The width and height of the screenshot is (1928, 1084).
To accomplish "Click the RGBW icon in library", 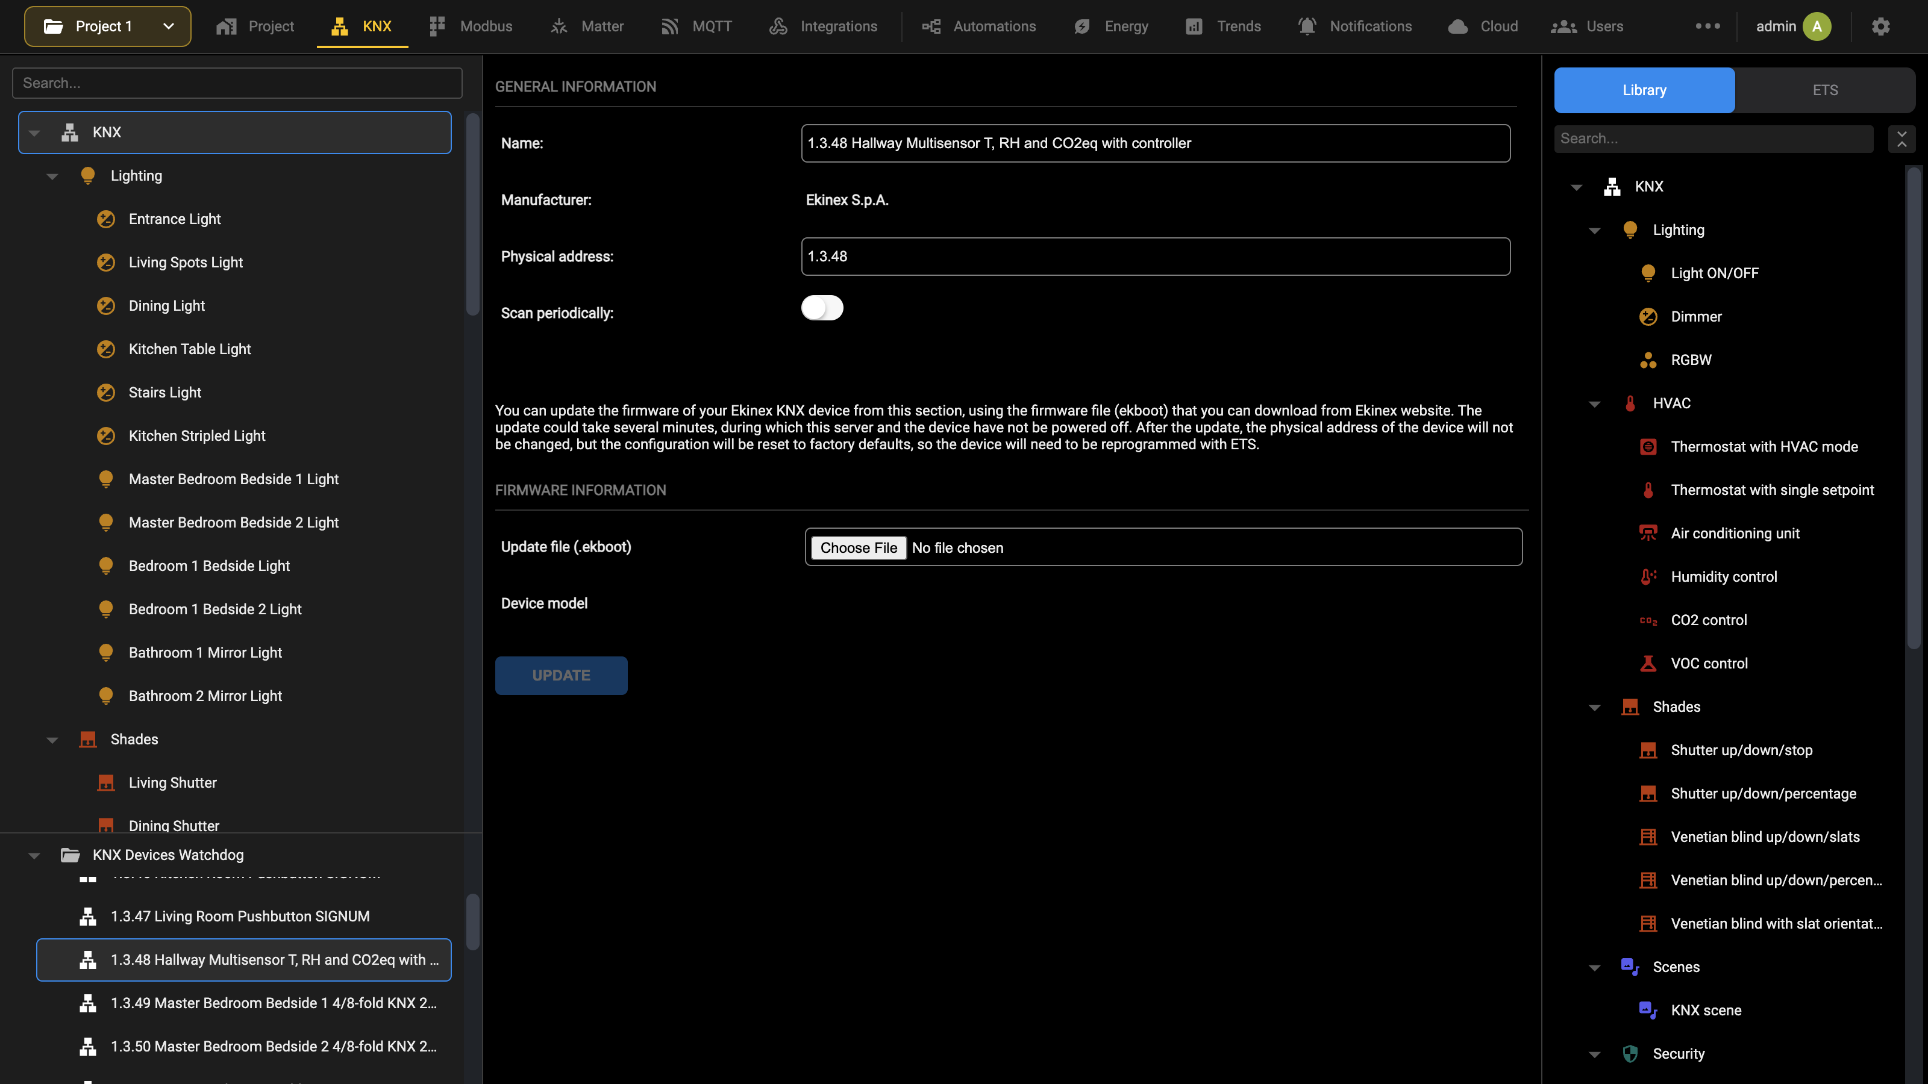I will click(x=1648, y=360).
